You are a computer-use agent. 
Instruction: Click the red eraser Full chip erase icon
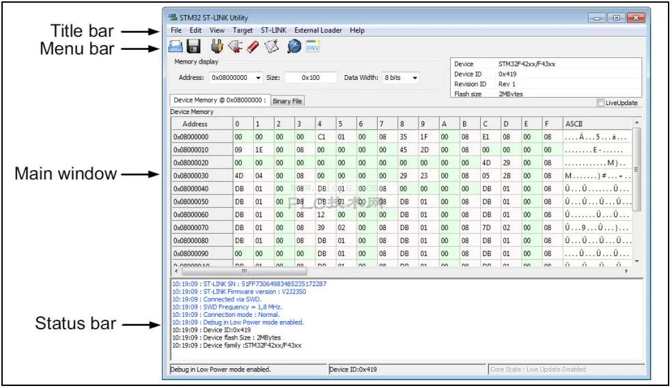pyautogui.click(x=253, y=46)
